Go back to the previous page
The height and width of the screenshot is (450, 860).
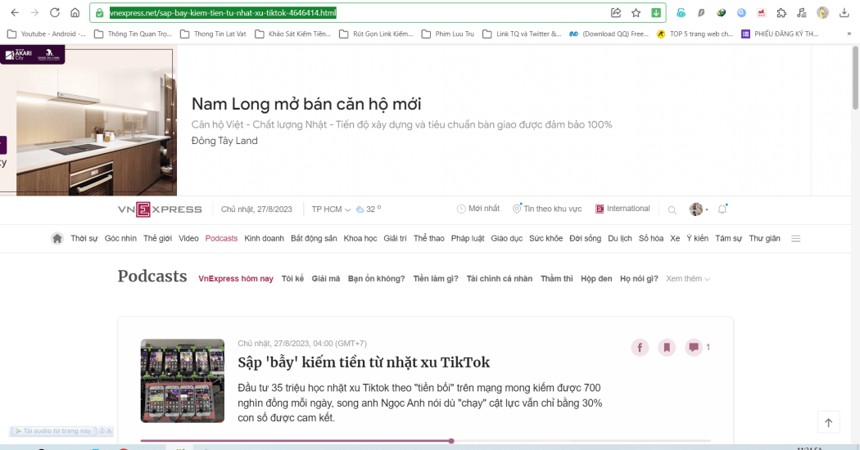15,12
